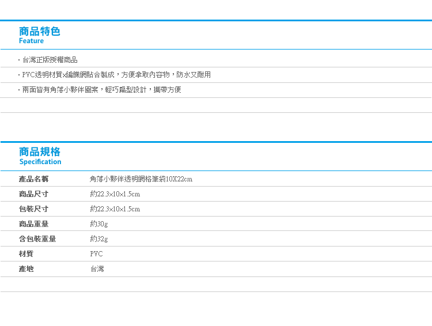Click the 包裝尺寸 label
The image size is (432, 326).
pos(33,209)
